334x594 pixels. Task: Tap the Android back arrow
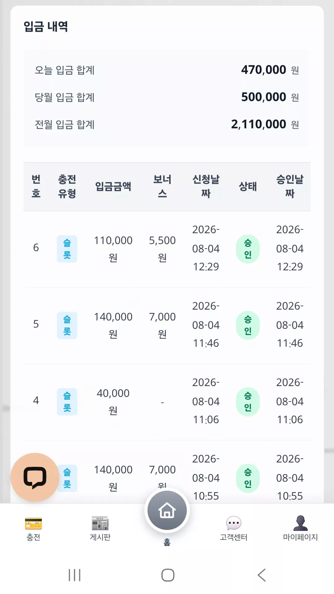pos(262,575)
